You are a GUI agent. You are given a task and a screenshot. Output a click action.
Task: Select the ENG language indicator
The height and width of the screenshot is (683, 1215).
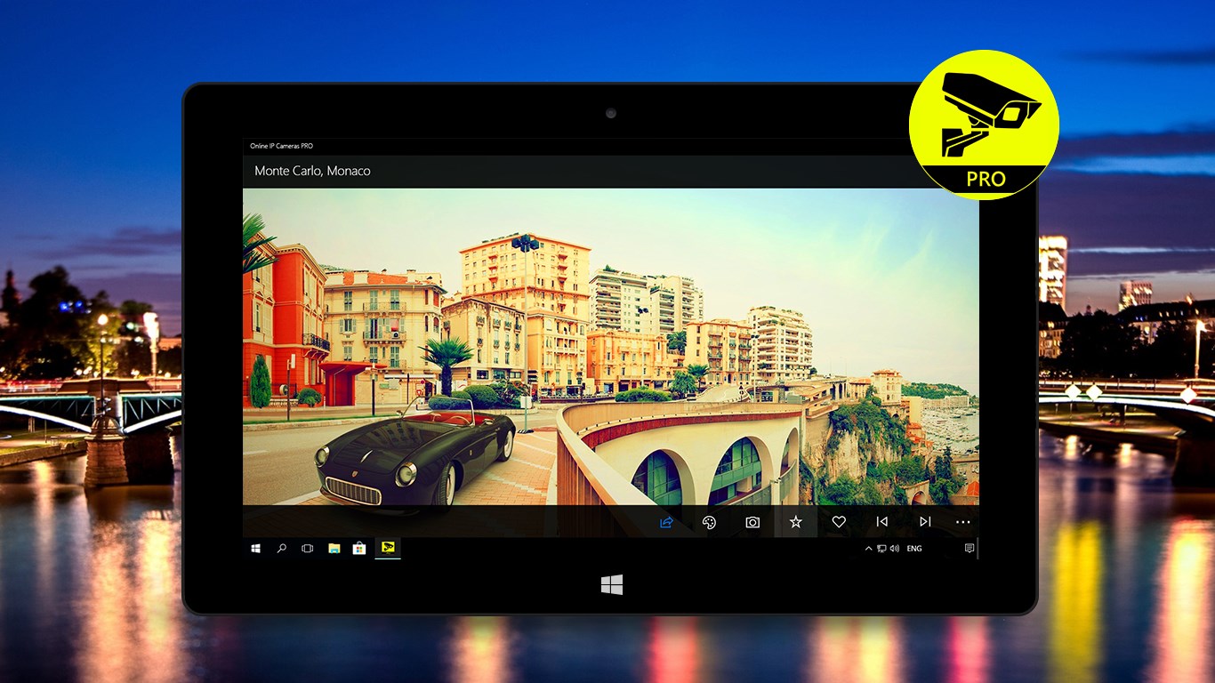[x=913, y=548]
